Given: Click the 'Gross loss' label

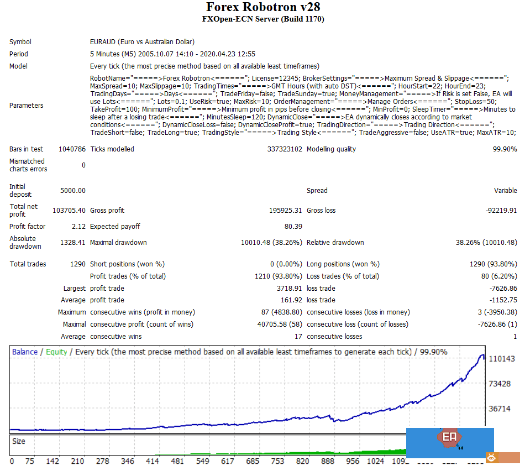Looking at the screenshot, I should [321, 211].
